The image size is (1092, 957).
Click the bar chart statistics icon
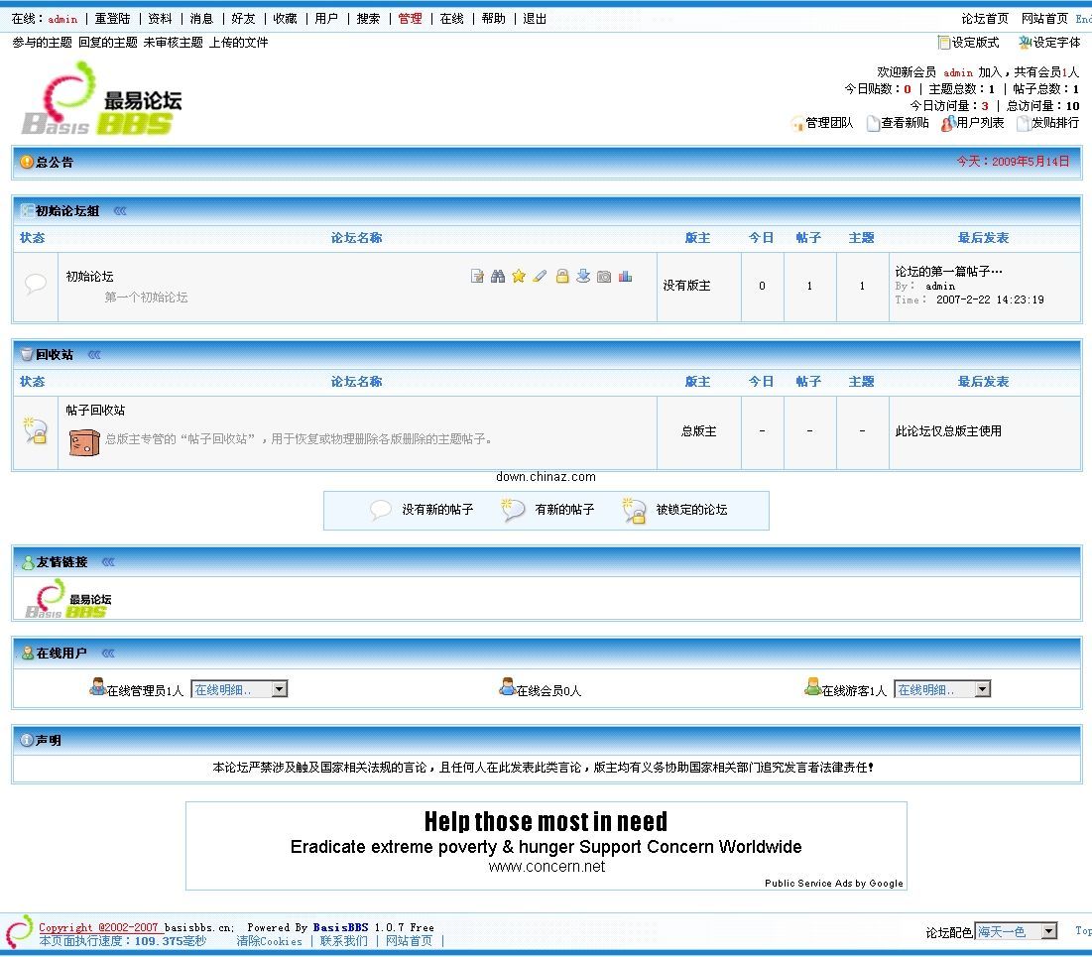(x=625, y=277)
